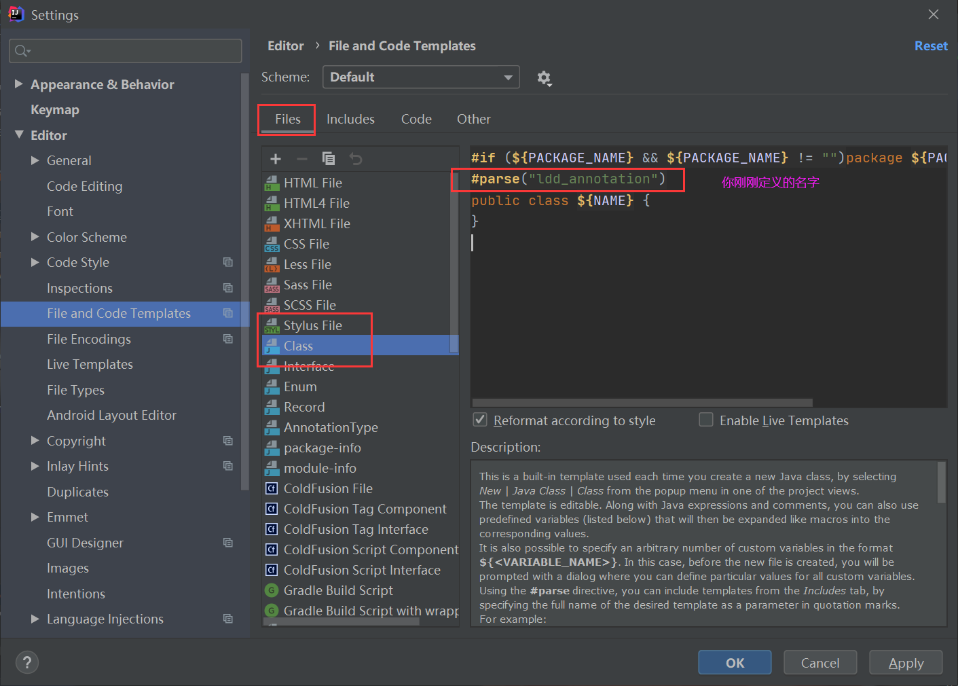Switch to the Other tab
The width and height of the screenshot is (958, 686).
(473, 119)
